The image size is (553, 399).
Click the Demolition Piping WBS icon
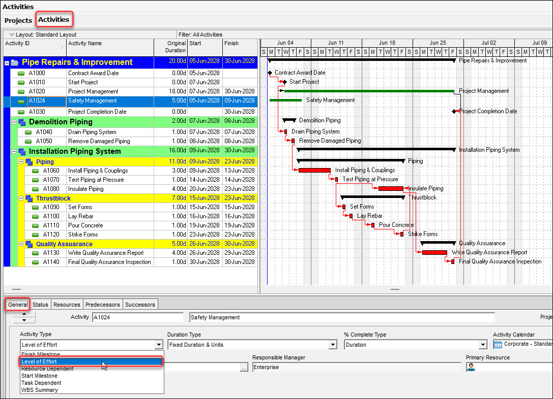[x=22, y=122]
